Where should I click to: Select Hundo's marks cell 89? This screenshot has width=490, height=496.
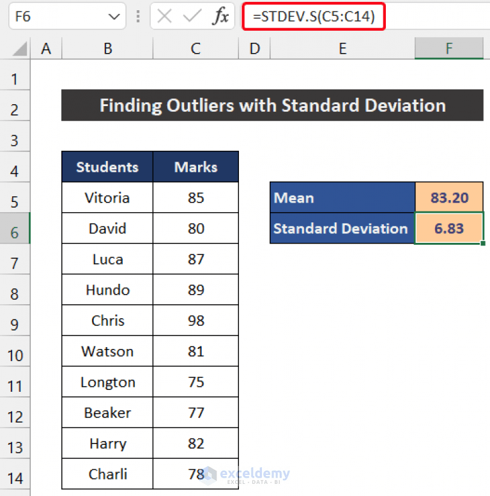click(195, 290)
